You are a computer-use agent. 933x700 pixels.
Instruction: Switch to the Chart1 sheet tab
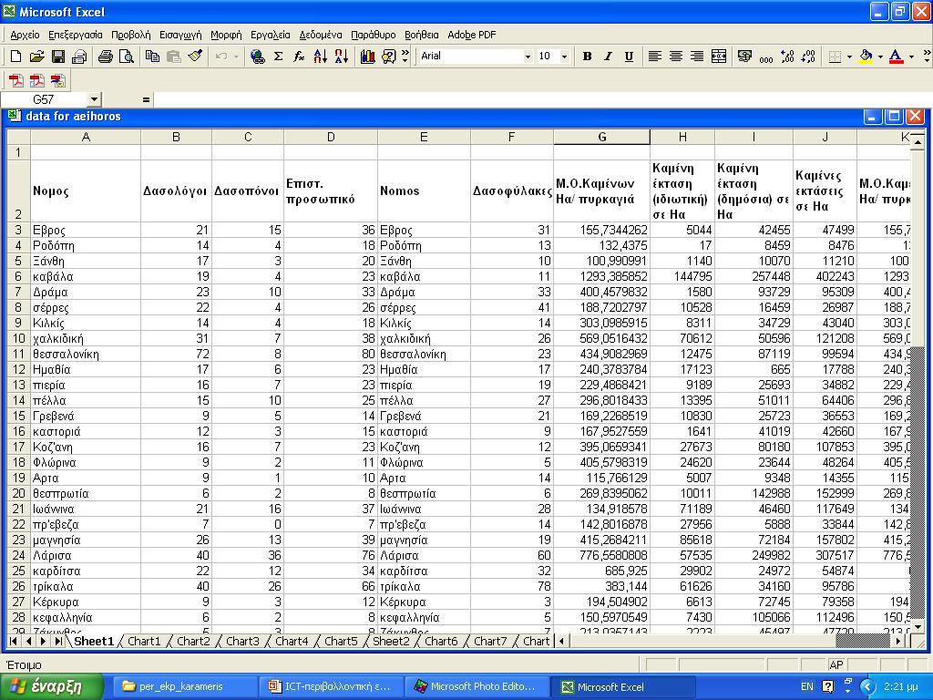pos(144,641)
